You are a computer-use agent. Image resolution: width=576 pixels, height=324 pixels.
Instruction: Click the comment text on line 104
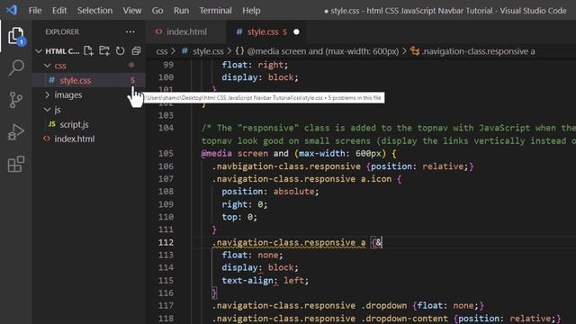389,128
